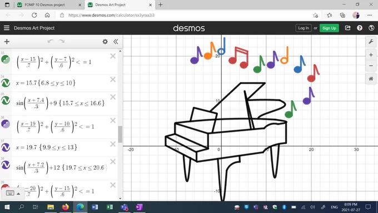Open graph settings wrench

[x=371, y=42]
